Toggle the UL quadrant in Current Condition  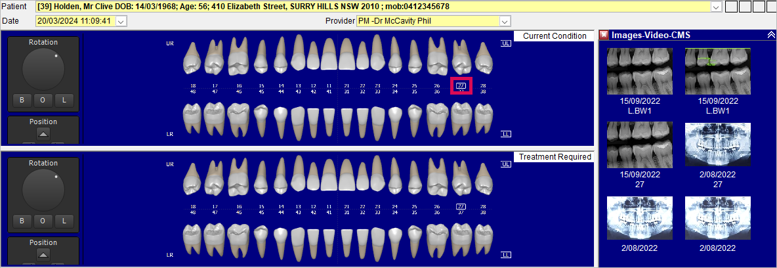click(x=505, y=43)
